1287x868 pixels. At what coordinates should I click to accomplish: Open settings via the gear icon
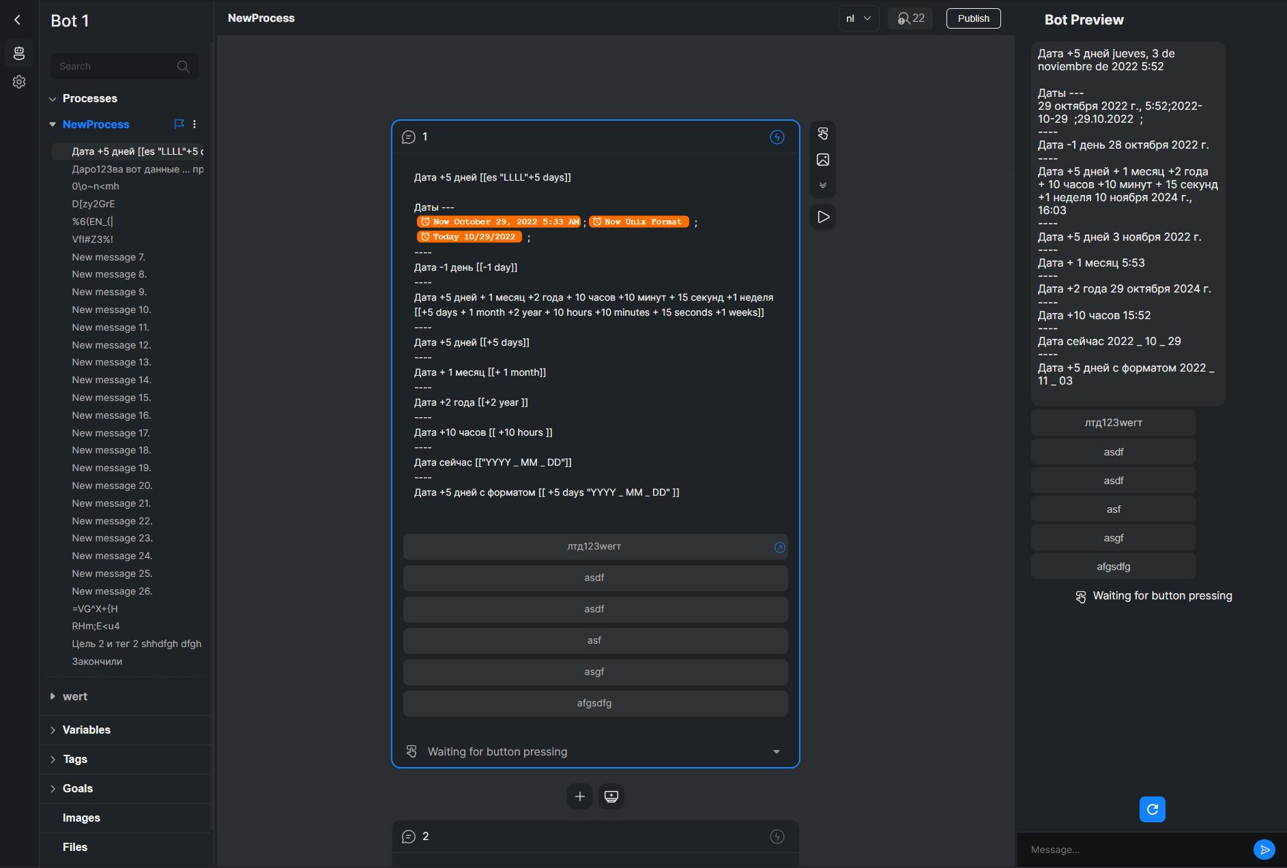[18, 81]
